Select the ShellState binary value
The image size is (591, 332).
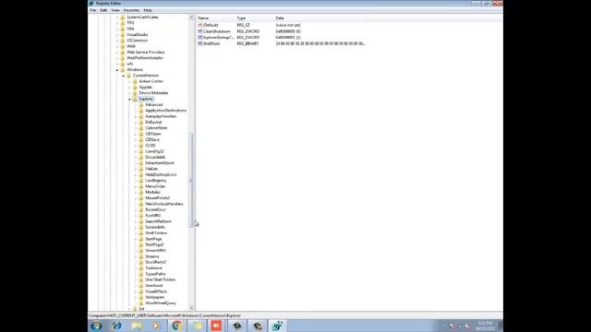(x=211, y=43)
